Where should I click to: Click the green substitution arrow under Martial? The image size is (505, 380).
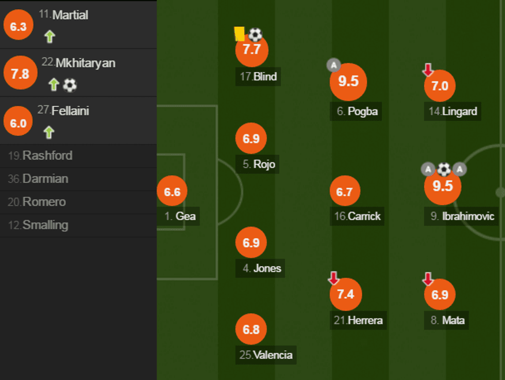tap(49, 36)
